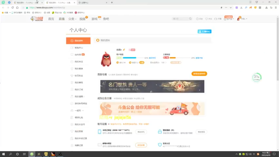Open 我的预言 in the sidebar
Screen dimensions: 279x157
[x=78, y=132]
